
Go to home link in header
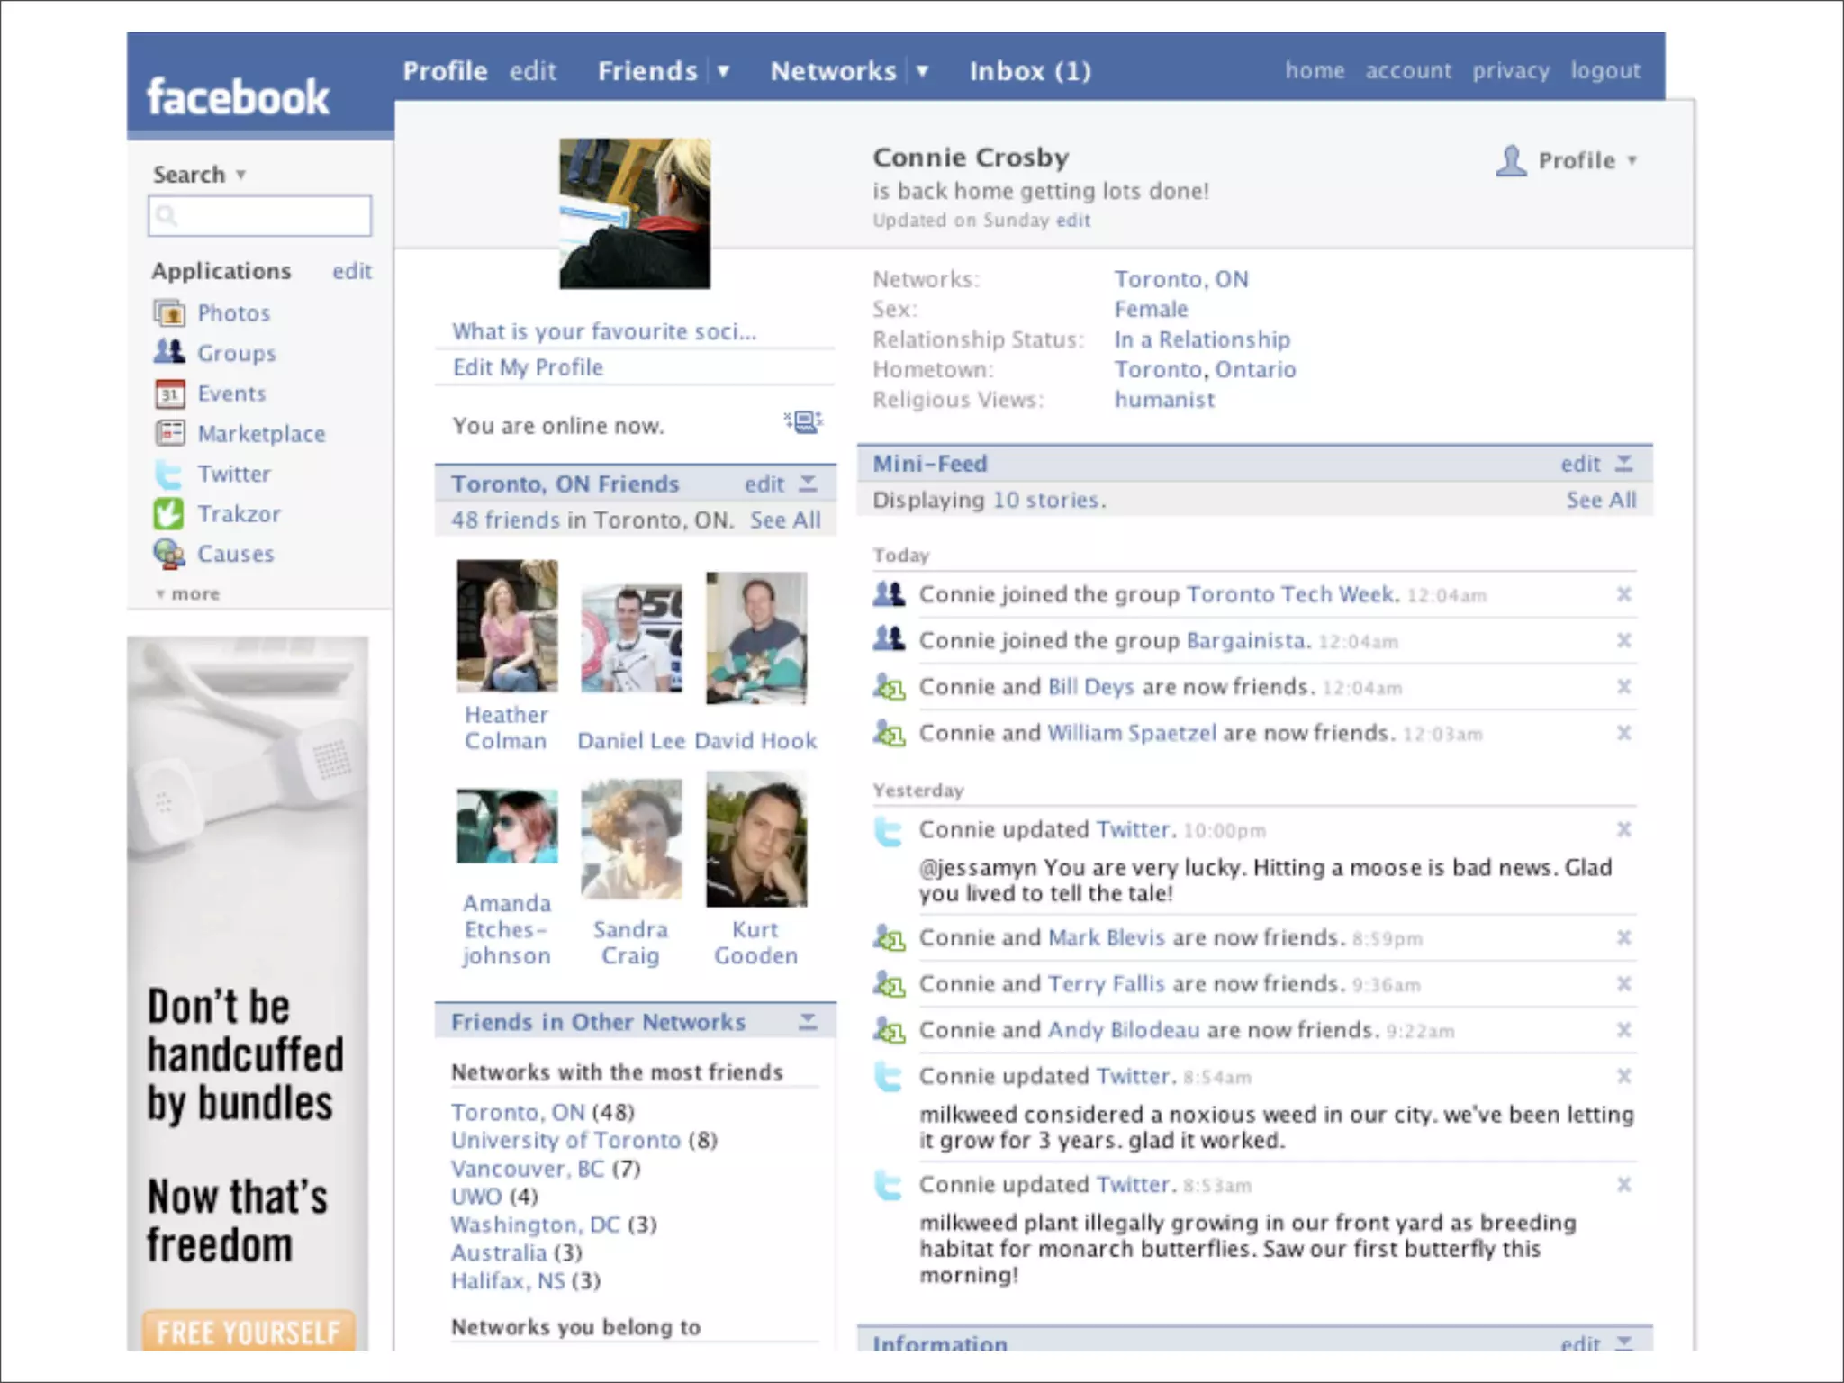click(x=1315, y=70)
